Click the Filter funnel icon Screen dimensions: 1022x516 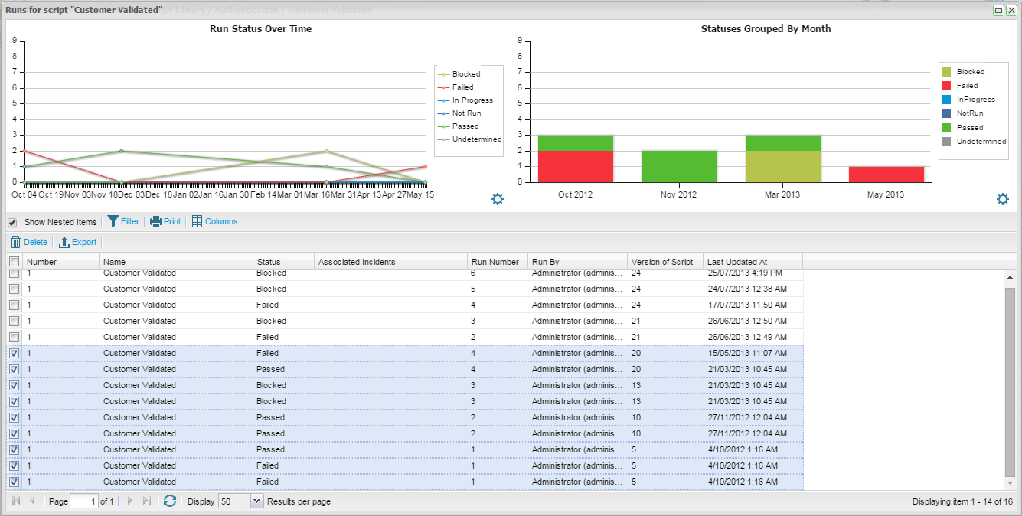(113, 221)
